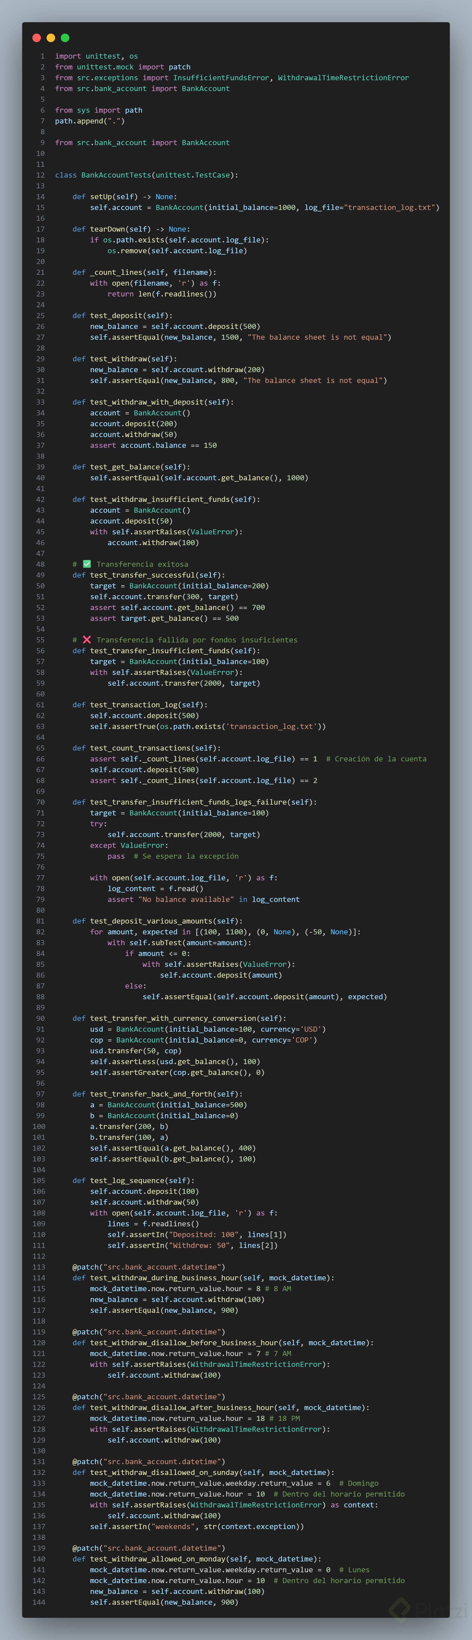472x1640 pixels.
Task: Click the b.transfer(100, a) call
Action: coord(129,1138)
